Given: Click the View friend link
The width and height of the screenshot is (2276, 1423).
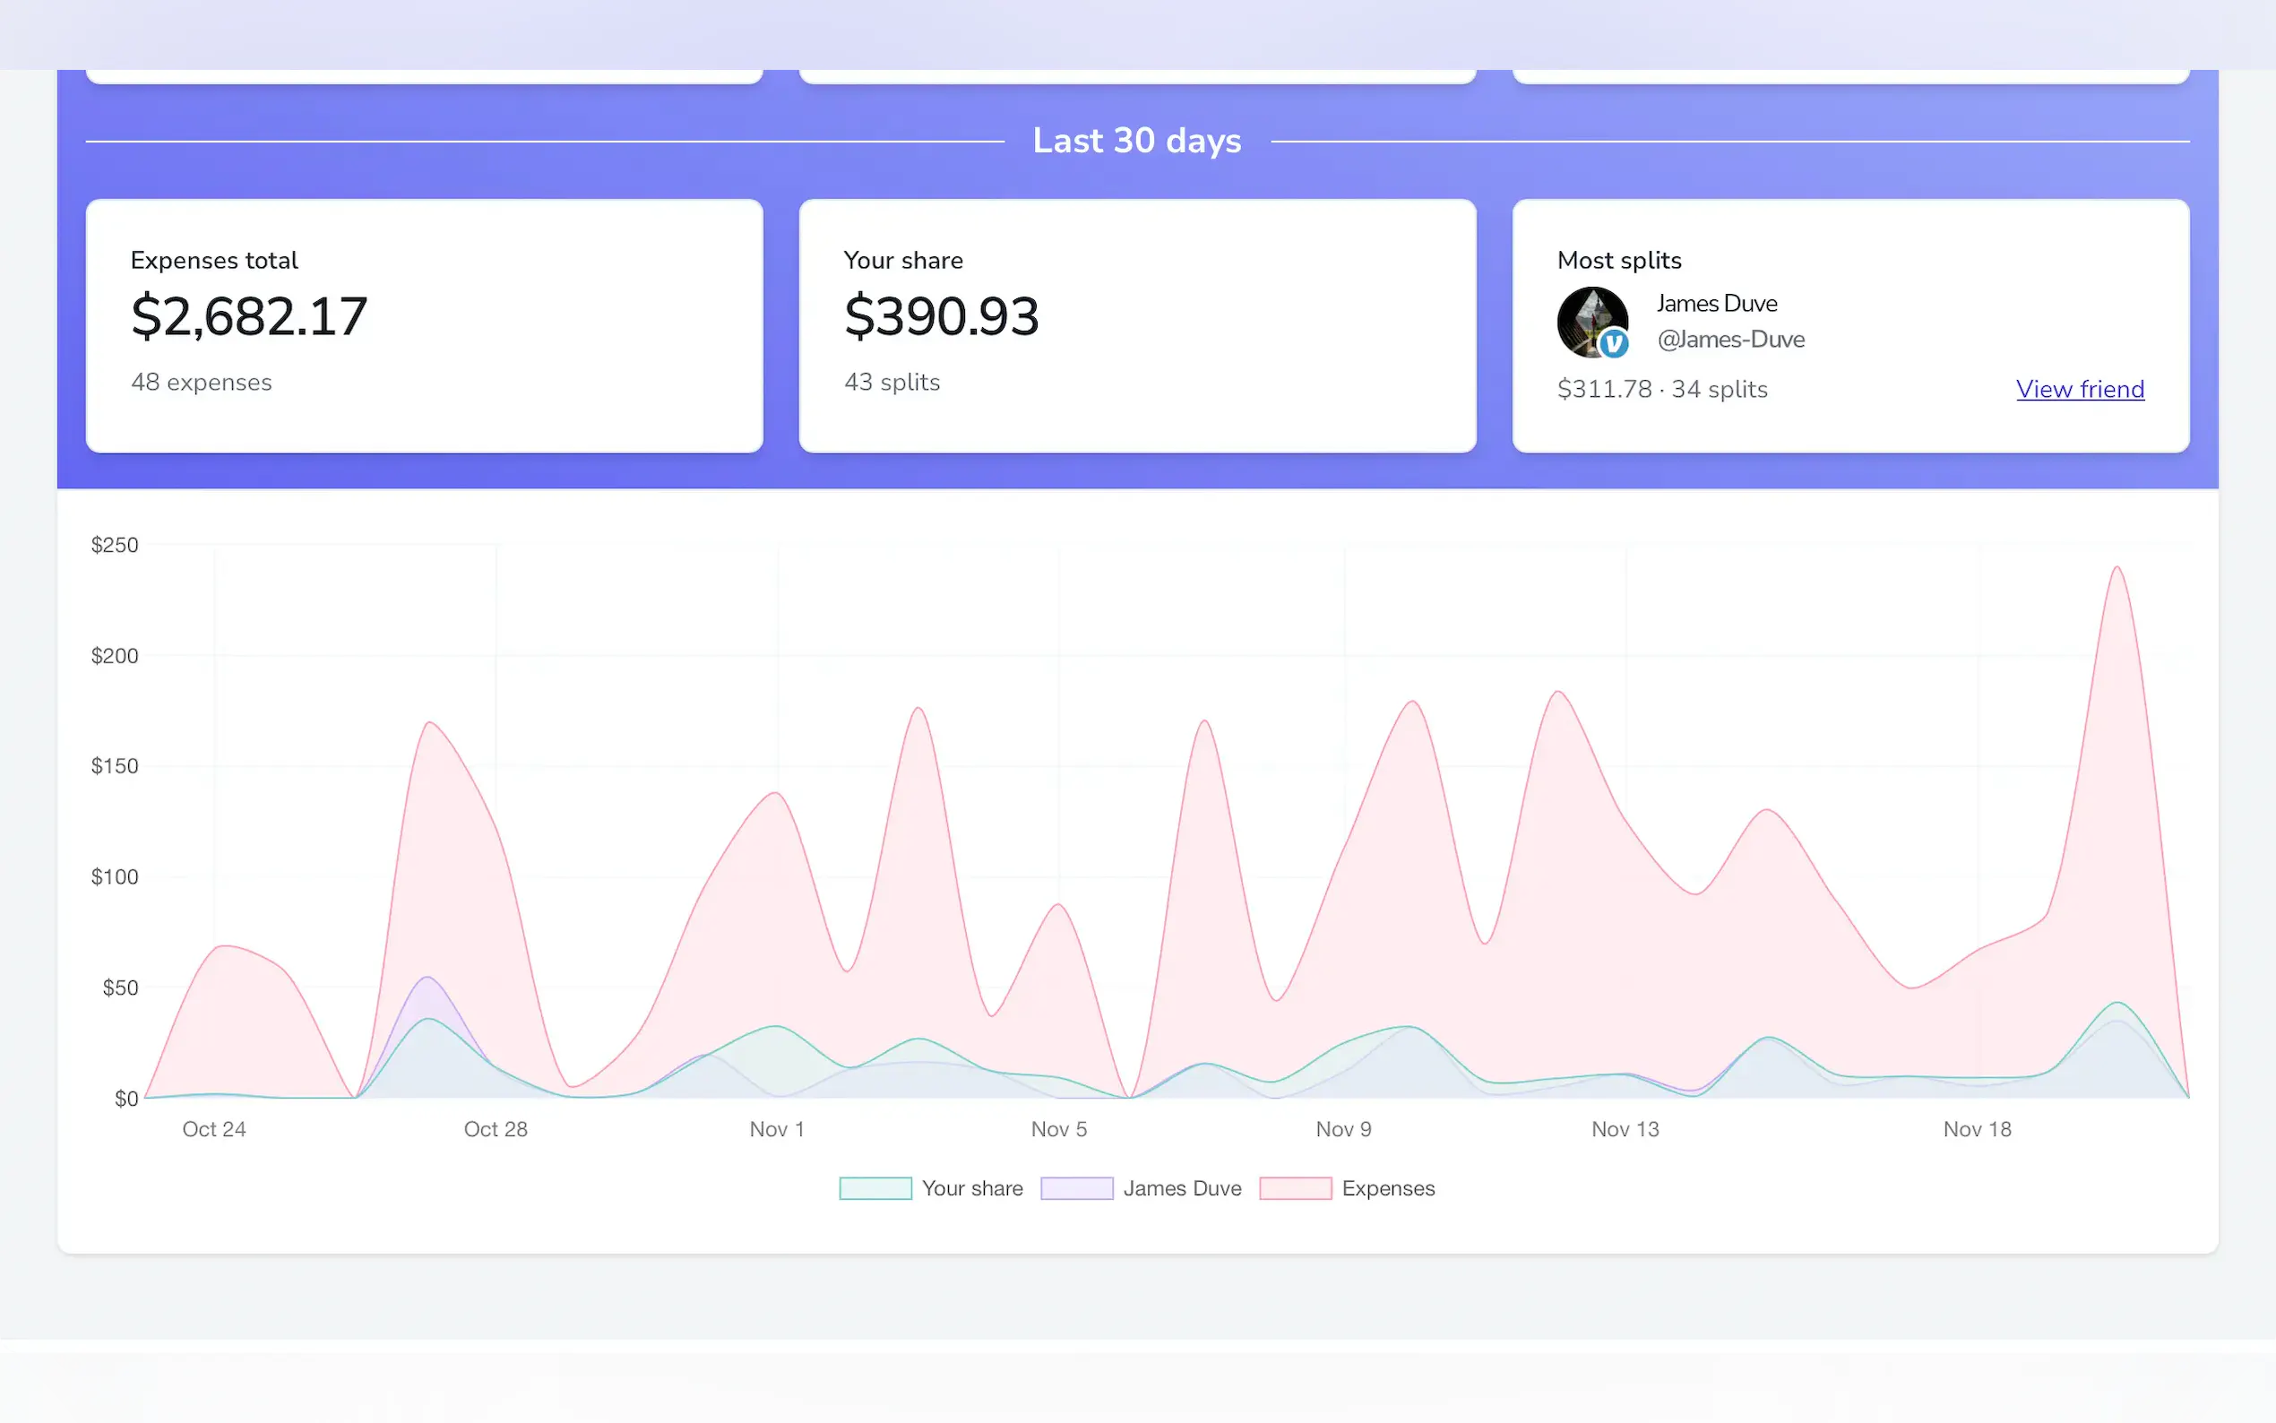Looking at the screenshot, I should pos(2080,389).
